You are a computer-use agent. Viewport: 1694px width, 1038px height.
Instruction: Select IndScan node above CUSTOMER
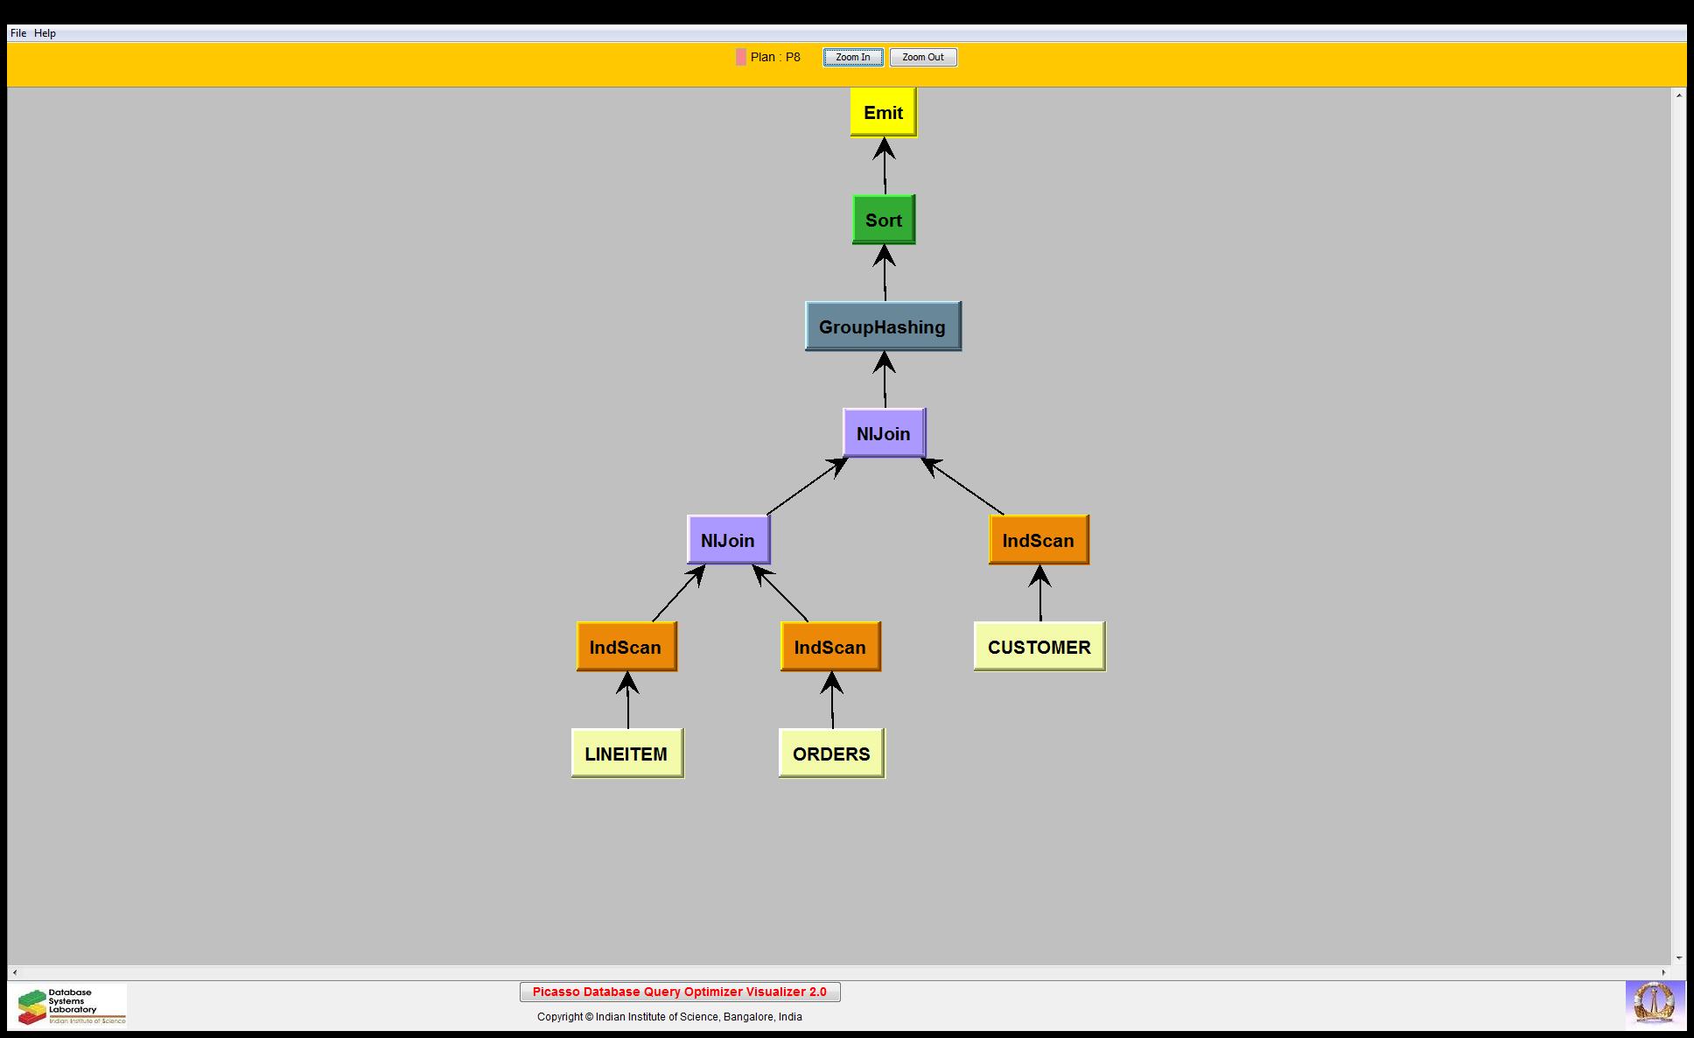pyautogui.click(x=1038, y=540)
